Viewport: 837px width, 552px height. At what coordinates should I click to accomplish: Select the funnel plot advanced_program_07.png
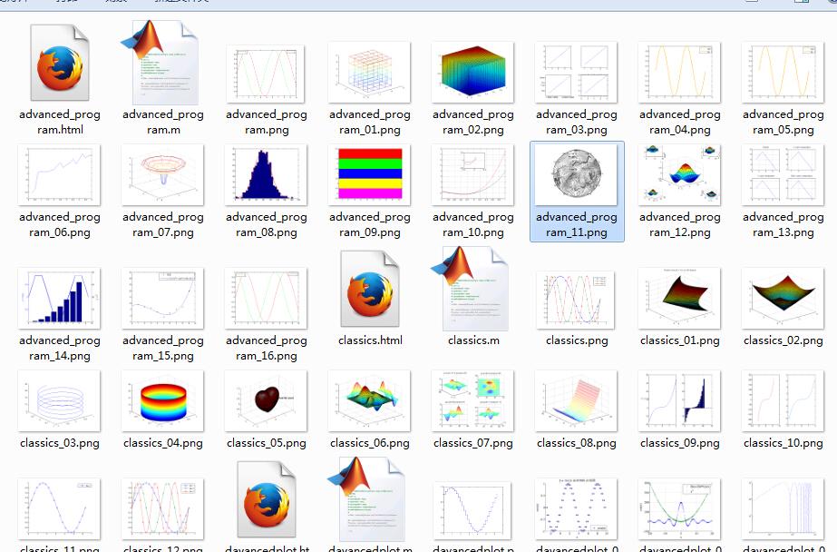[162, 174]
